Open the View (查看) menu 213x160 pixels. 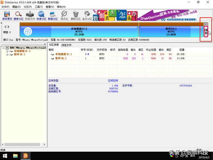tap(50, 7)
